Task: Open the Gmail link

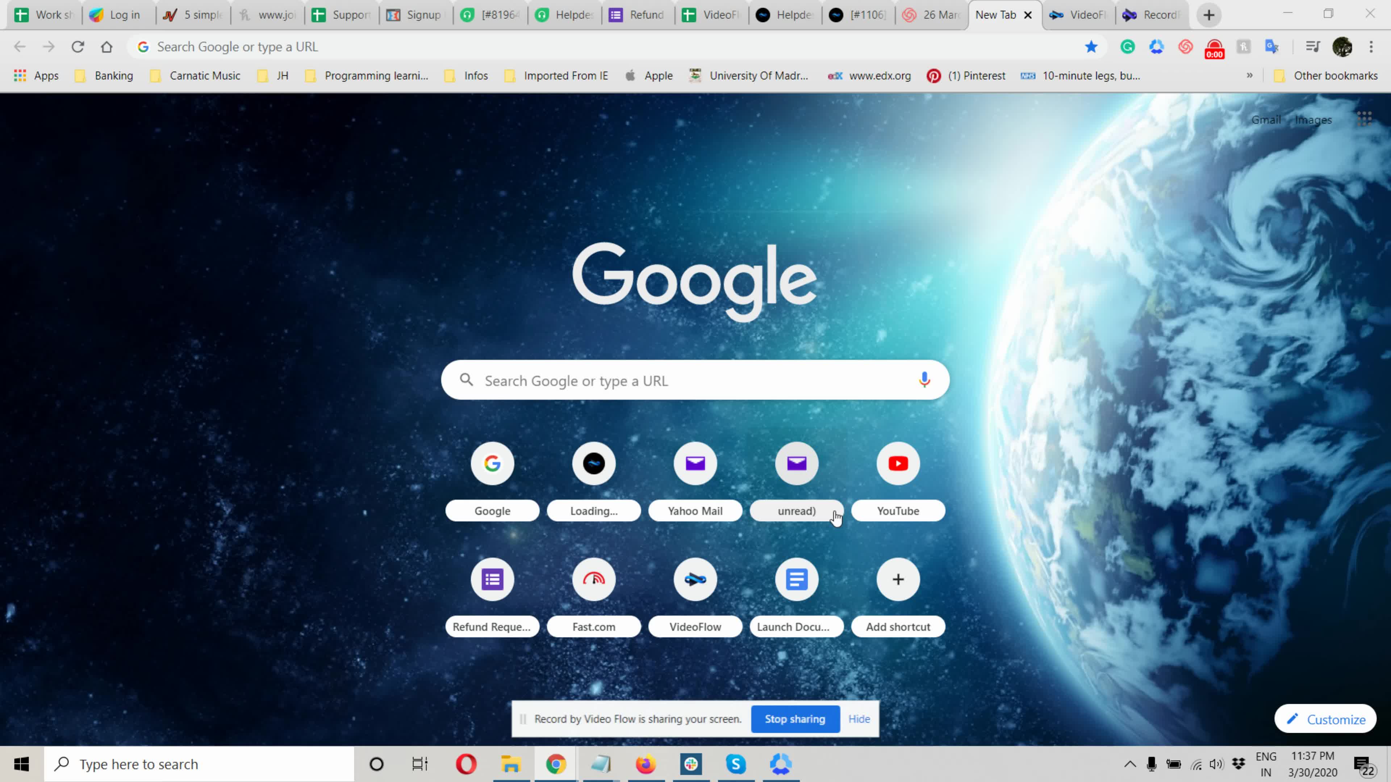Action: click(x=1266, y=120)
